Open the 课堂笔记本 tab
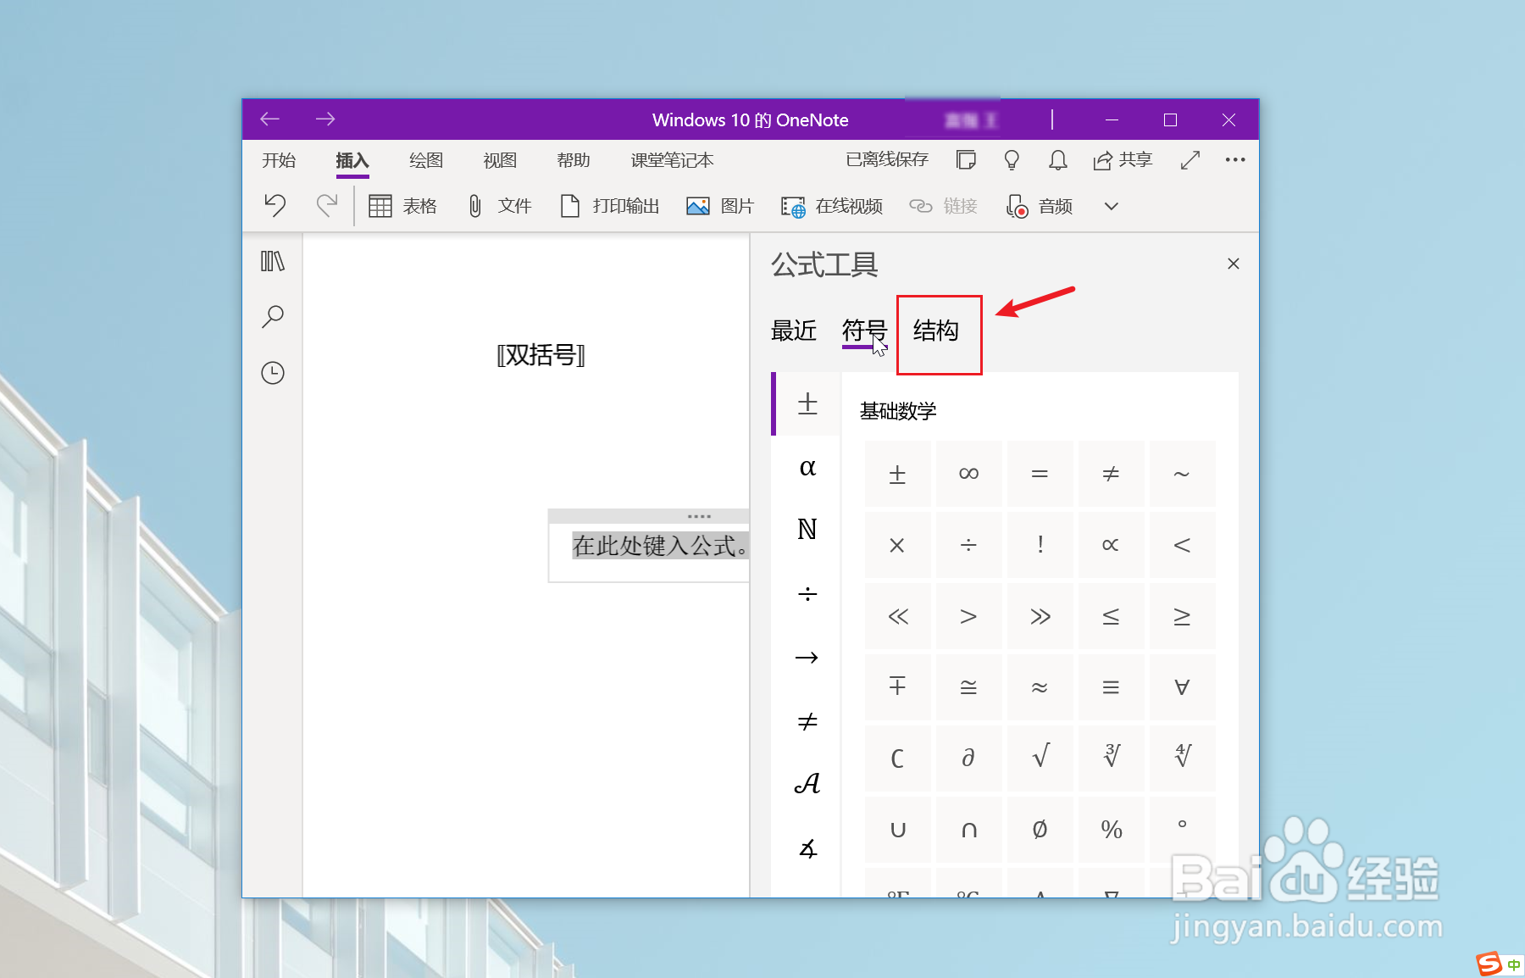 click(x=673, y=160)
